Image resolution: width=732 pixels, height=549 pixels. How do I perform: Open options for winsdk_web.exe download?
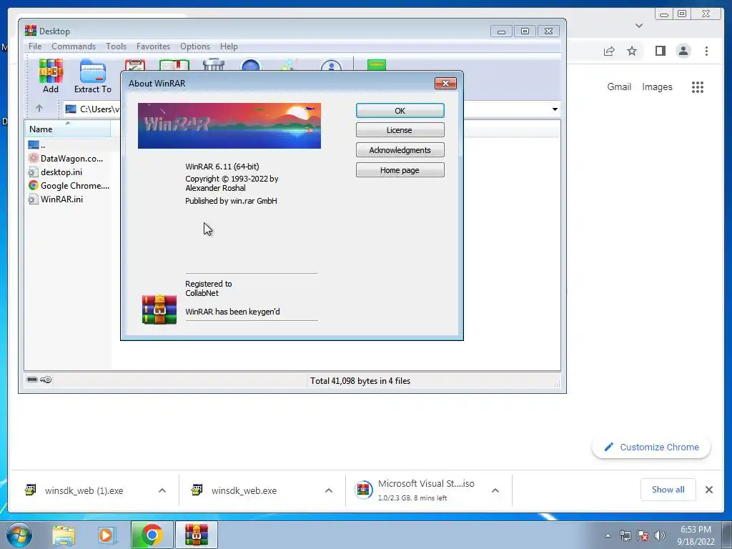pos(329,490)
